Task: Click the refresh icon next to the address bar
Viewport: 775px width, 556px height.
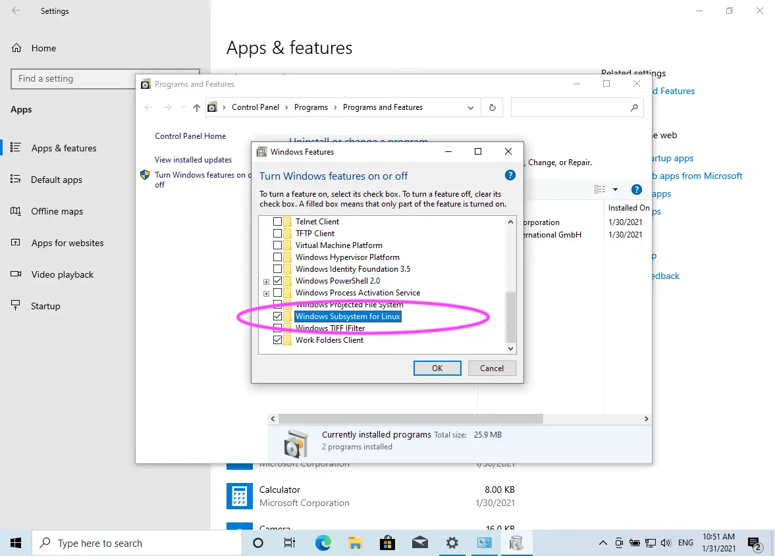Action: pos(492,107)
